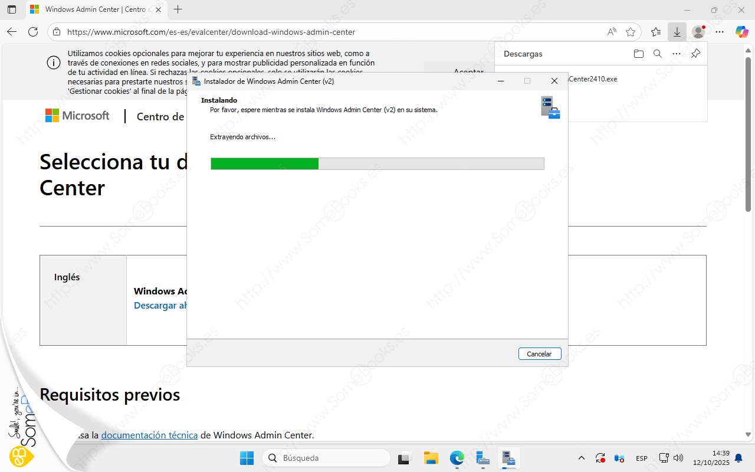Follow the documentación técnica link
The image size is (755, 472).
(x=149, y=435)
